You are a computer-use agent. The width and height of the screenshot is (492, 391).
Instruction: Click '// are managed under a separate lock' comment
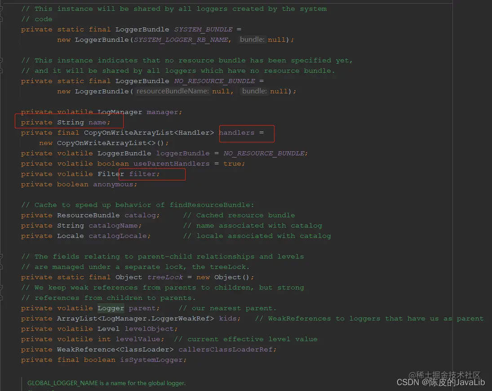(135, 267)
